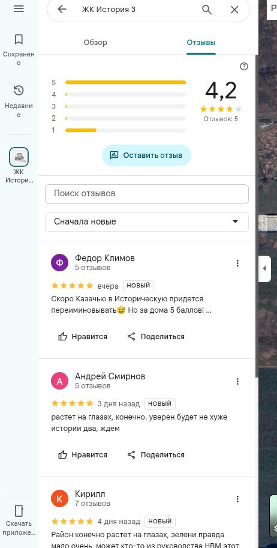The width and height of the screenshot is (277, 548).
Task: Switch to the Отзывы tab
Action: (201, 43)
